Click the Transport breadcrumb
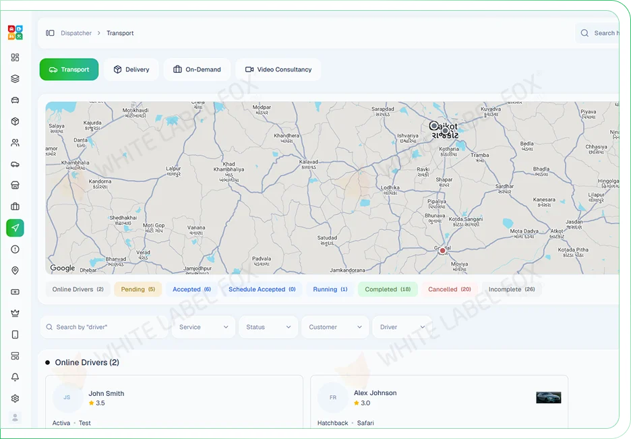 pyautogui.click(x=120, y=33)
